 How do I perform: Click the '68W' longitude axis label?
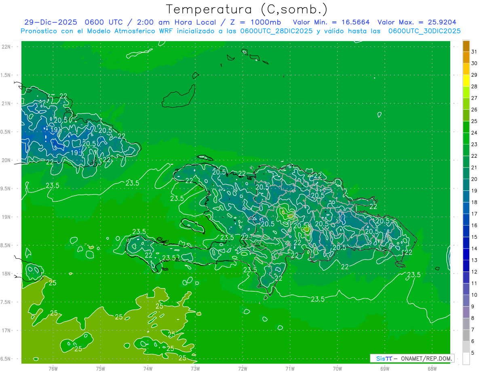tap(432, 368)
